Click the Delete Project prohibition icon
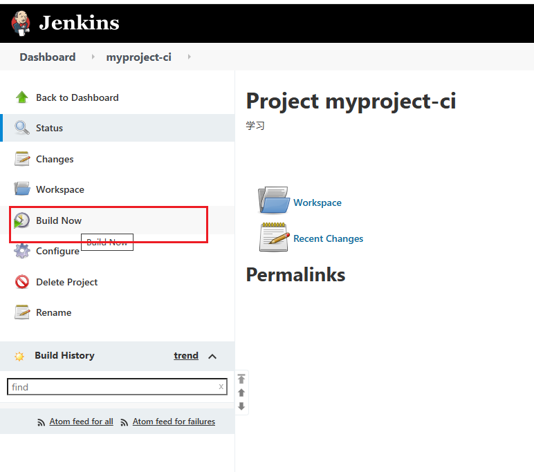The image size is (534, 472). 22,282
